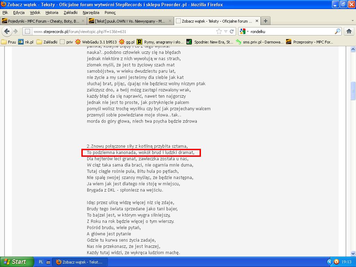Click the page scrollbar up arrow
The height and width of the screenshot is (267, 356).
coord(353,49)
